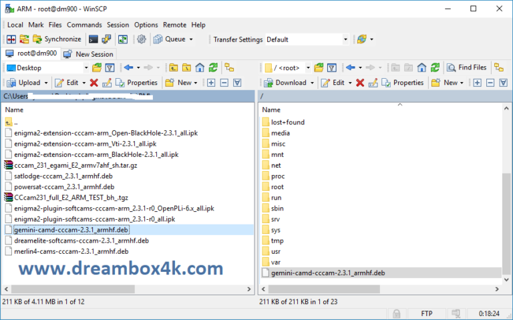Click the Download button
The height and width of the screenshot is (320, 513).
tap(285, 83)
